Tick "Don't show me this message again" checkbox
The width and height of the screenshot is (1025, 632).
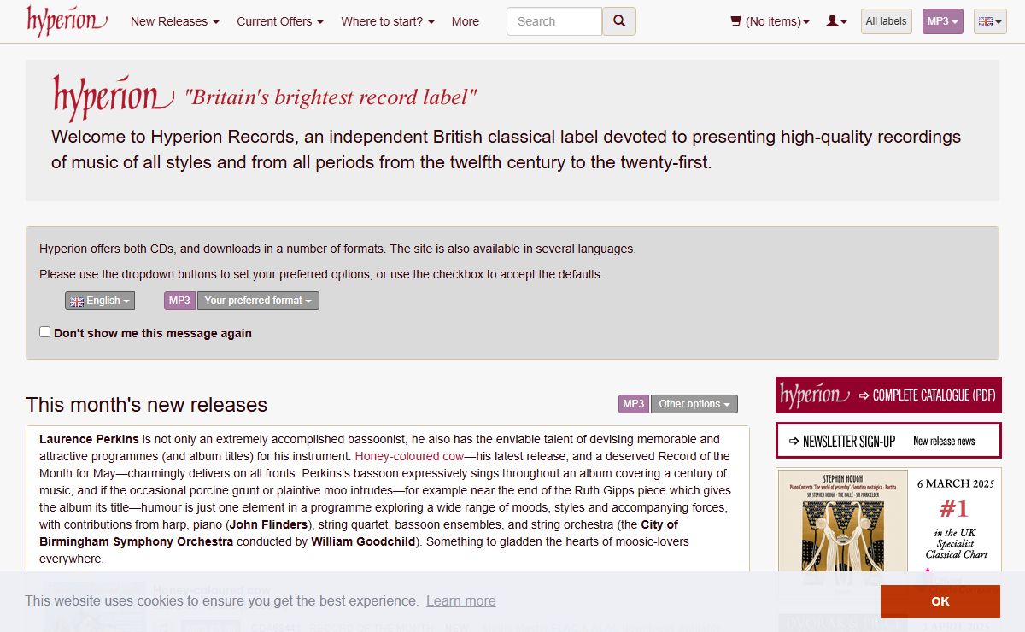pos(45,332)
